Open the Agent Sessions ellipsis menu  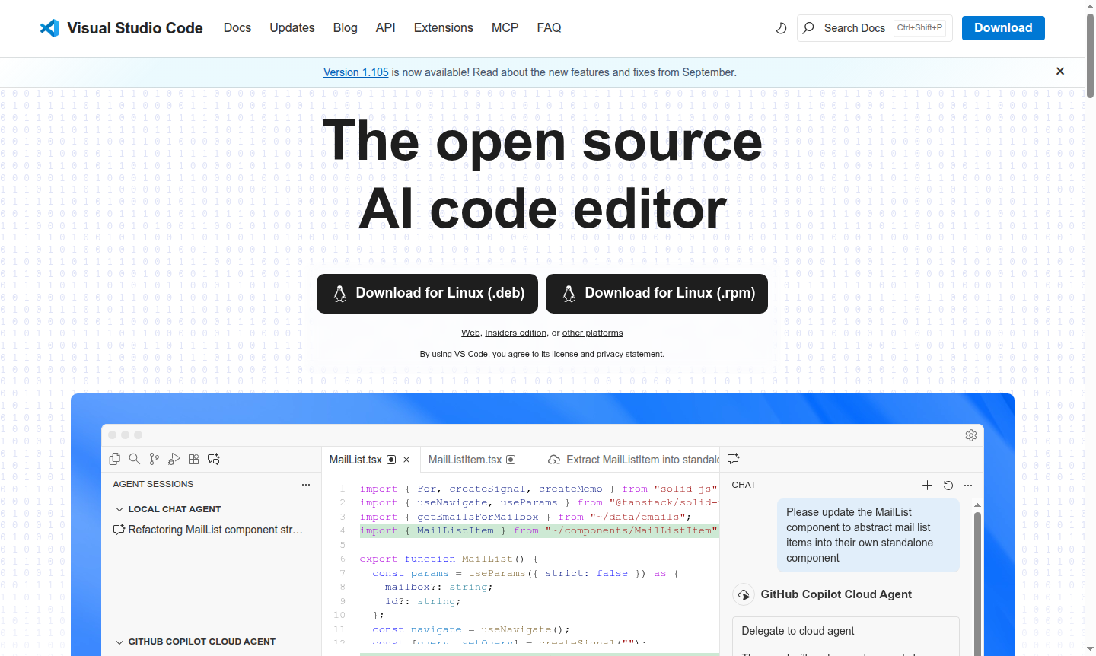(306, 484)
